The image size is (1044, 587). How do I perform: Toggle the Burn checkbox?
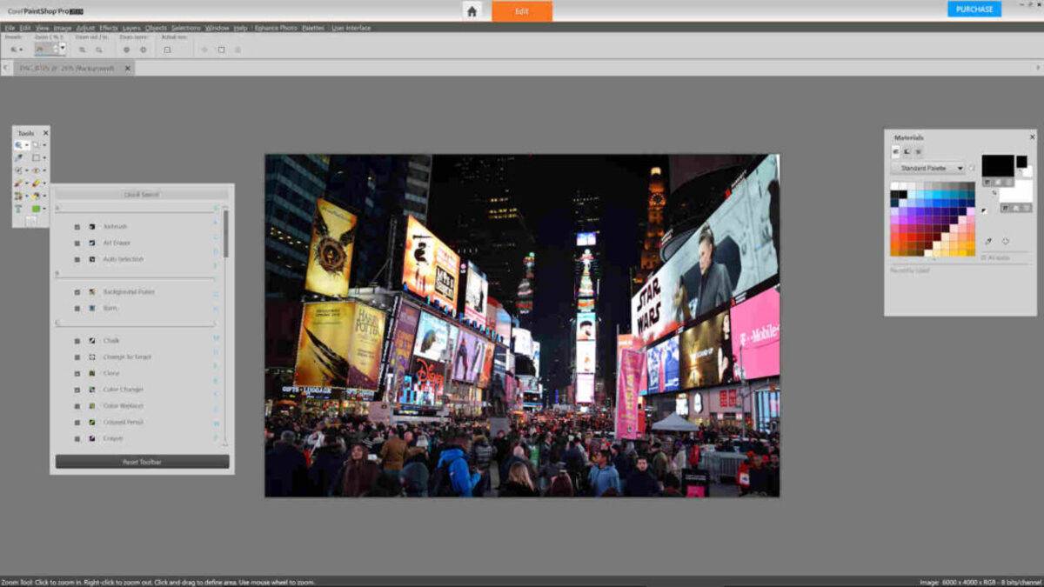coord(77,308)
